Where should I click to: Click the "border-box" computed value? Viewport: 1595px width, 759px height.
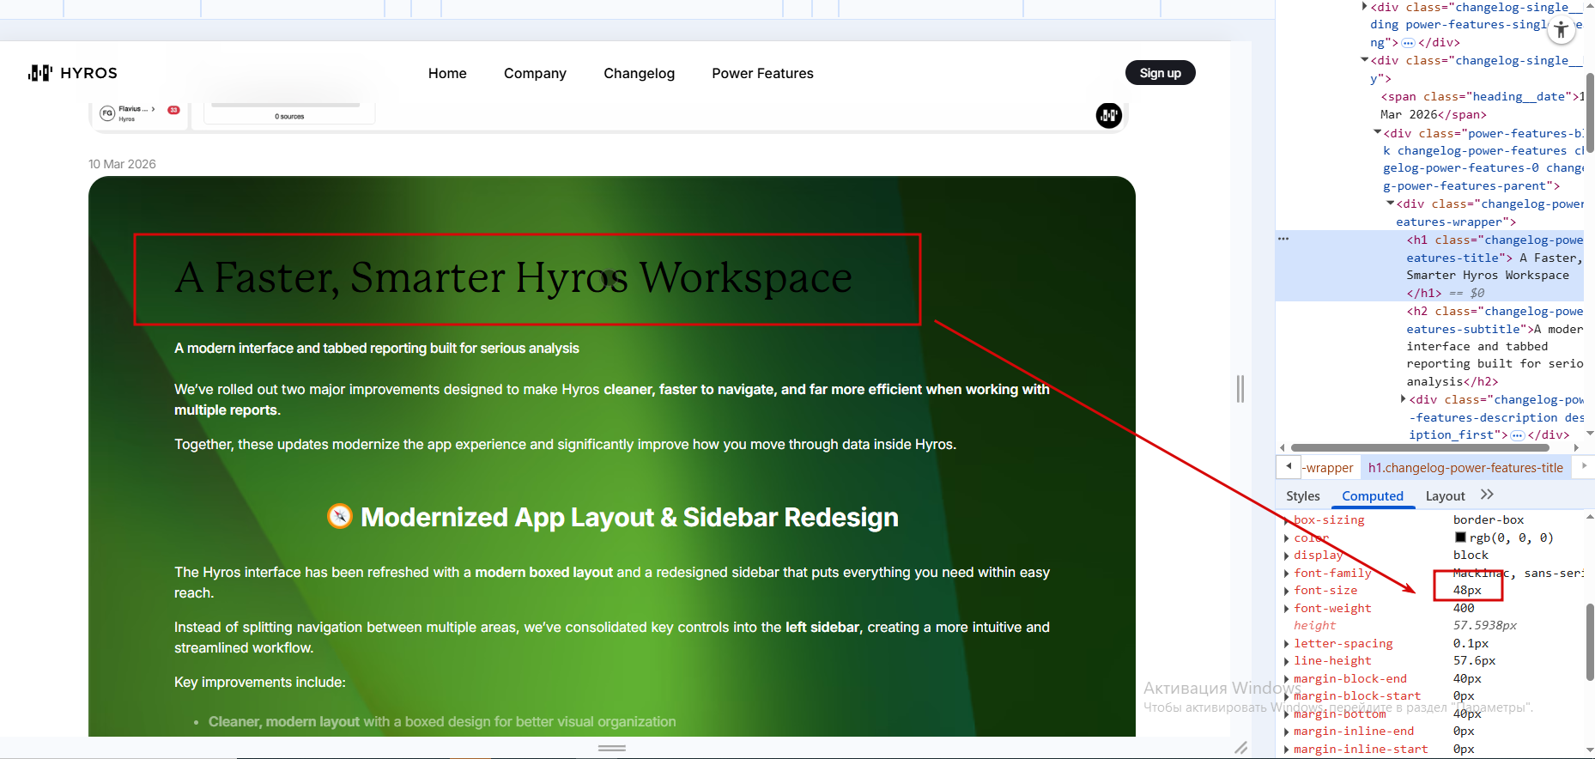[1489, 520]
